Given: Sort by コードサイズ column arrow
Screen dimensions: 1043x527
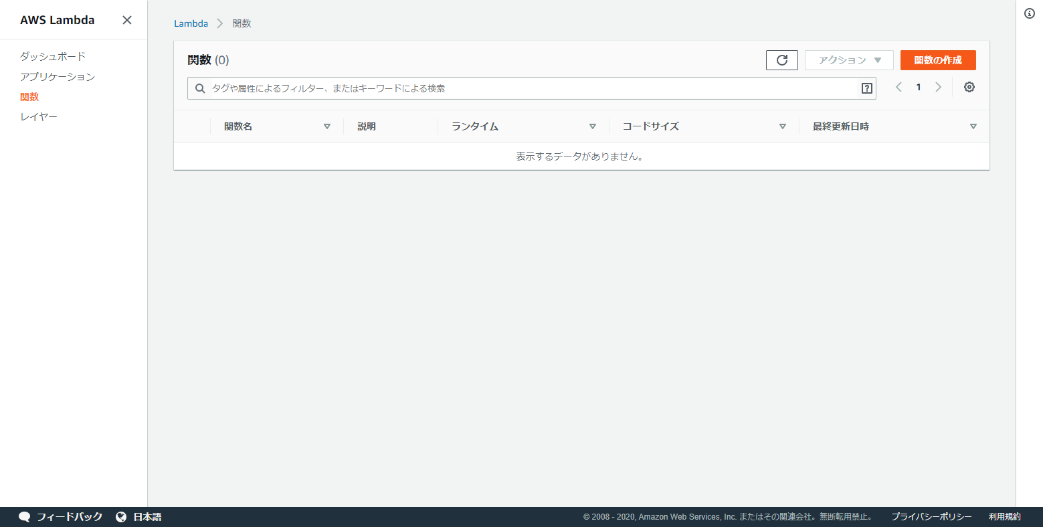Looking at the screenshot, I should [783, 126].
